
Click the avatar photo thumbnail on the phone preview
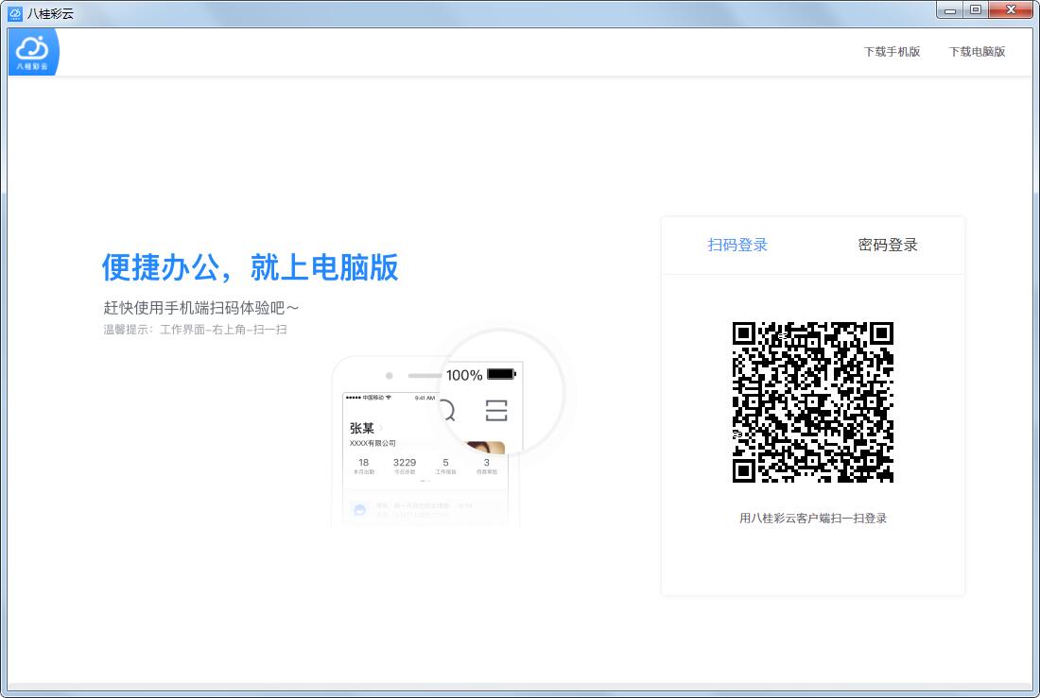coord(484,446)
